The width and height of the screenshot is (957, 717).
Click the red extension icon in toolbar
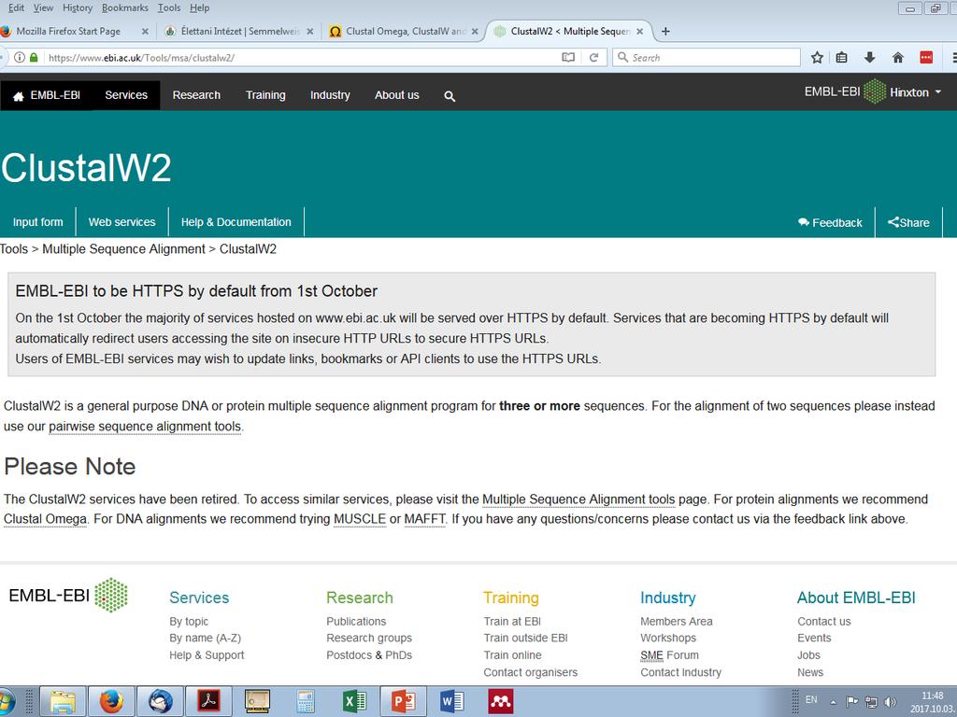pos(926,57)
